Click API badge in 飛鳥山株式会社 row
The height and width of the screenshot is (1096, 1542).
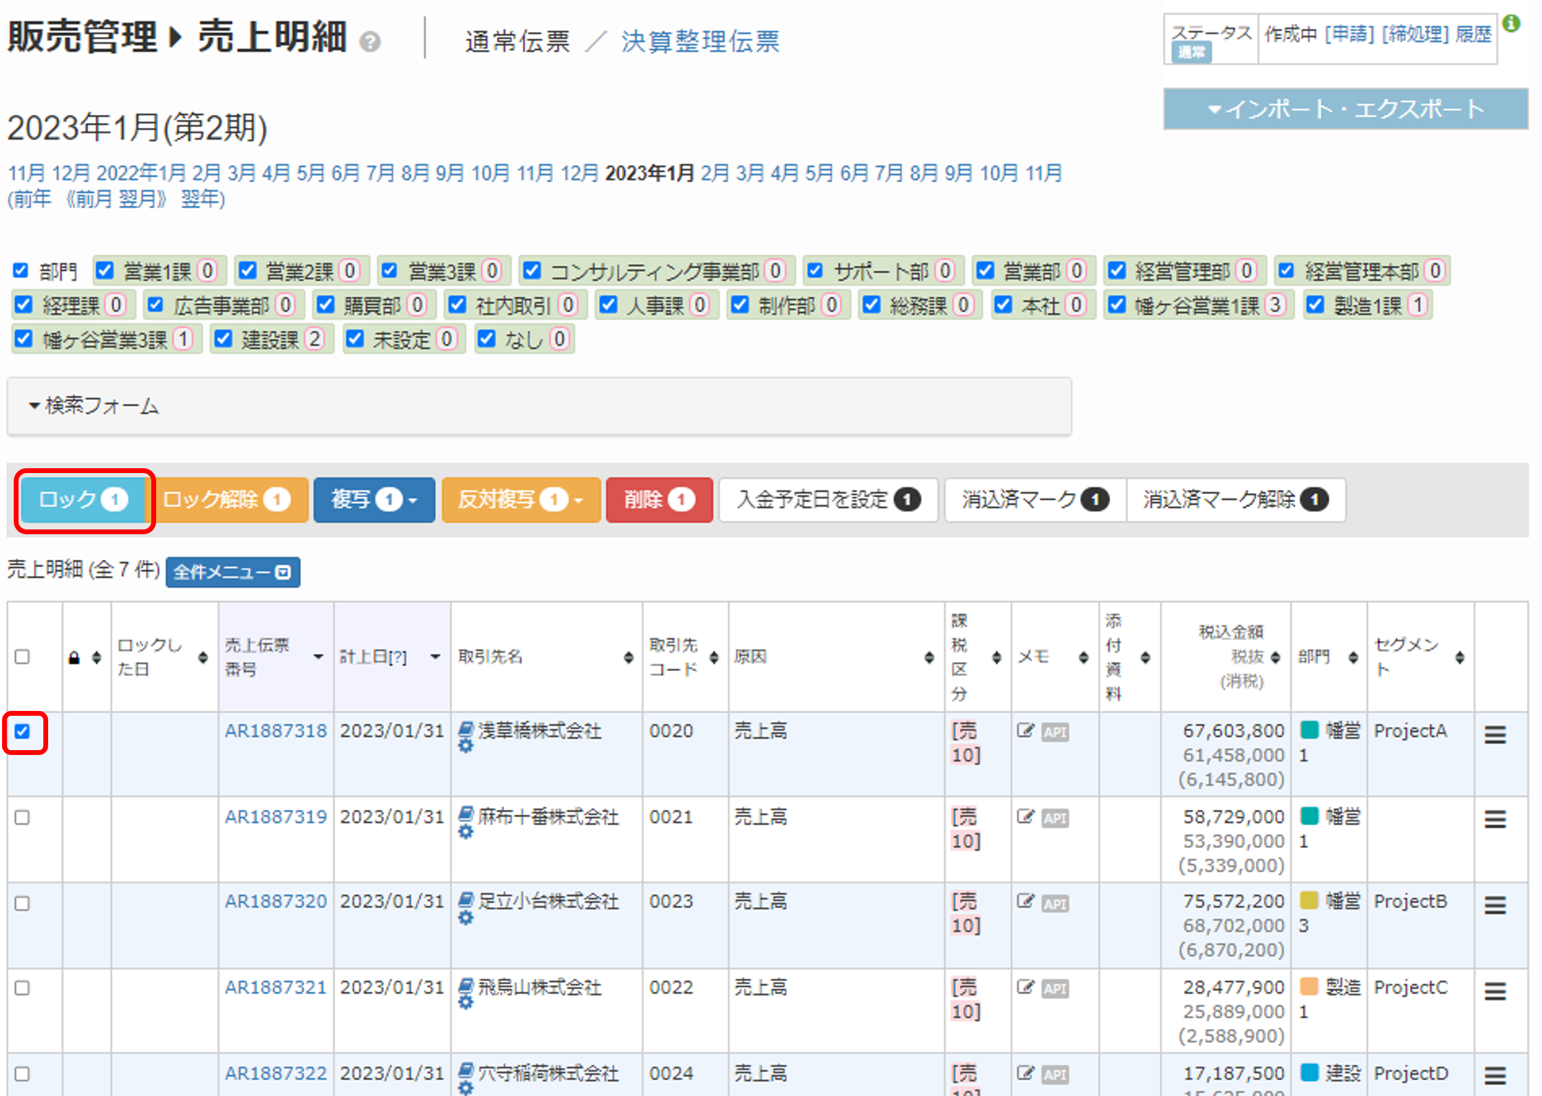coord(1055,989)
